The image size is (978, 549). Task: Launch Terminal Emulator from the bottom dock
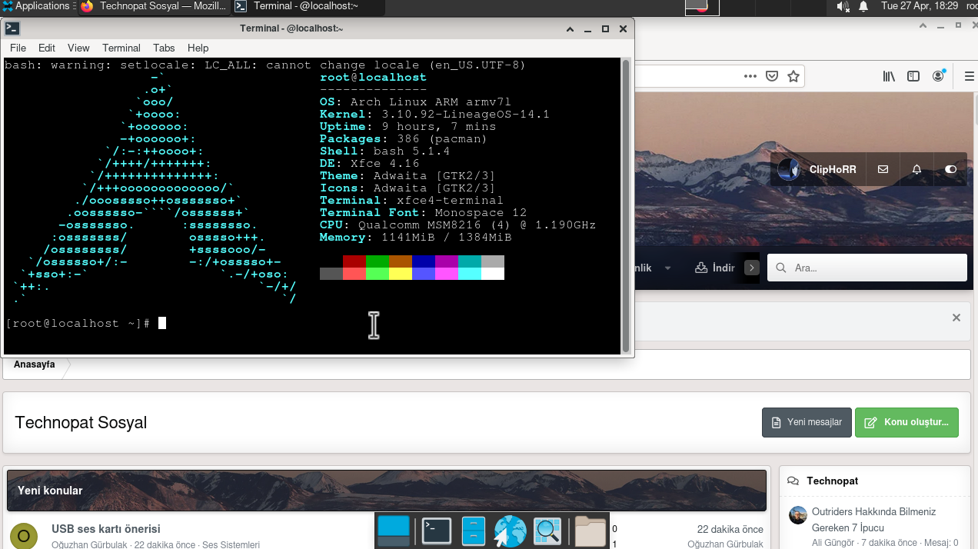click(x=437, y=531)
